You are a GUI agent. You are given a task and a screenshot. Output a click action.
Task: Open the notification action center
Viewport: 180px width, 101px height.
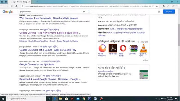176,98
